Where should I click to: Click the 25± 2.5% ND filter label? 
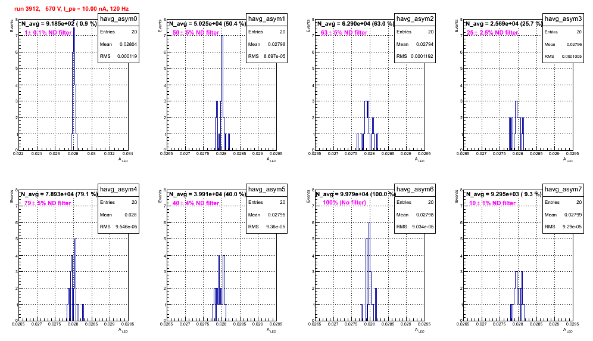coord(492,33)
